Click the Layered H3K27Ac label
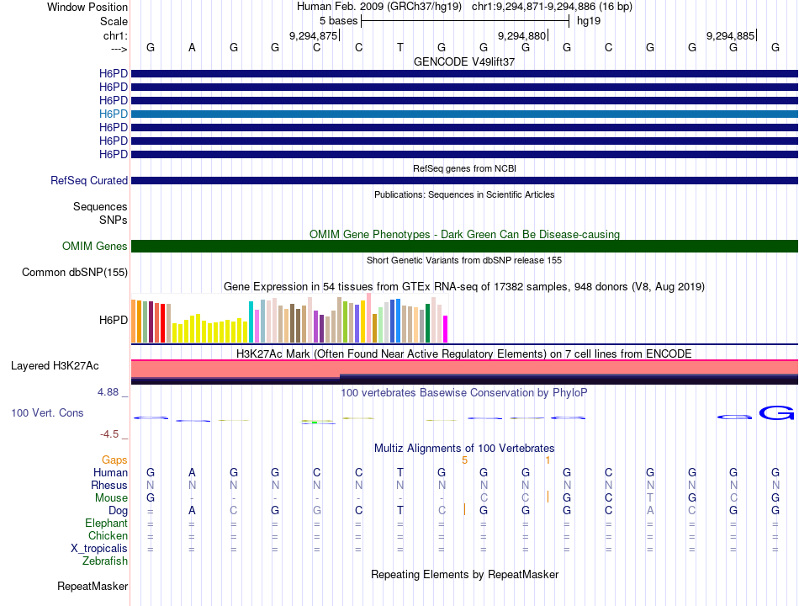Screen dimensions: 799x606 tap(55, 366)
